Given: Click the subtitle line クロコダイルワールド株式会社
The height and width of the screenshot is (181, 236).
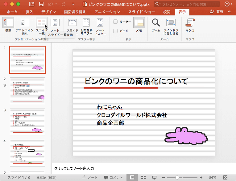Looking at the screenshot, I should click(132, 115).
